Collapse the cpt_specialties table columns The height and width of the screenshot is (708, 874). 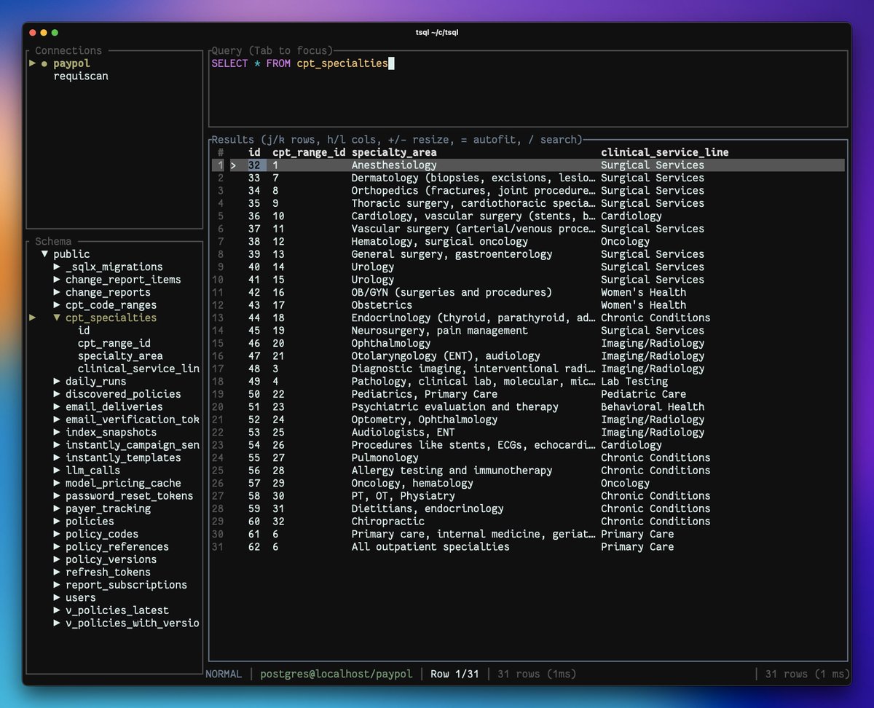57,318
